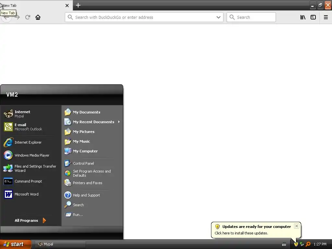Image resolution: width=332 pixels, height=249 pixels.
Task: Click inside the Search box
Action: pos(251,17)
